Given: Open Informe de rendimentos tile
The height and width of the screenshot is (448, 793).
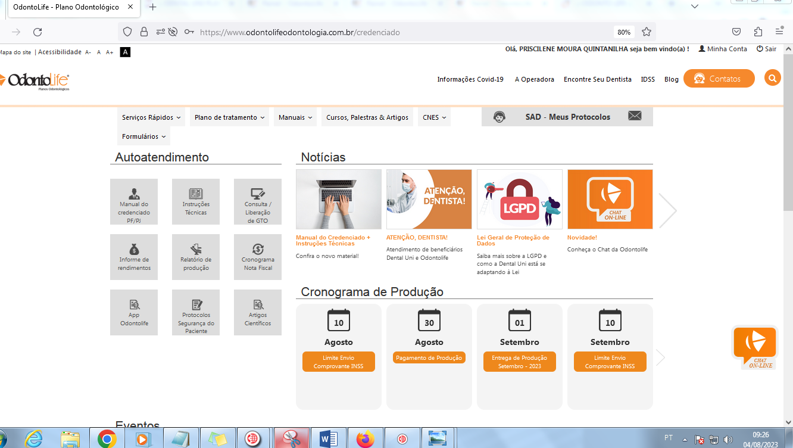Looking at the screenshot, I should [134, 257].
